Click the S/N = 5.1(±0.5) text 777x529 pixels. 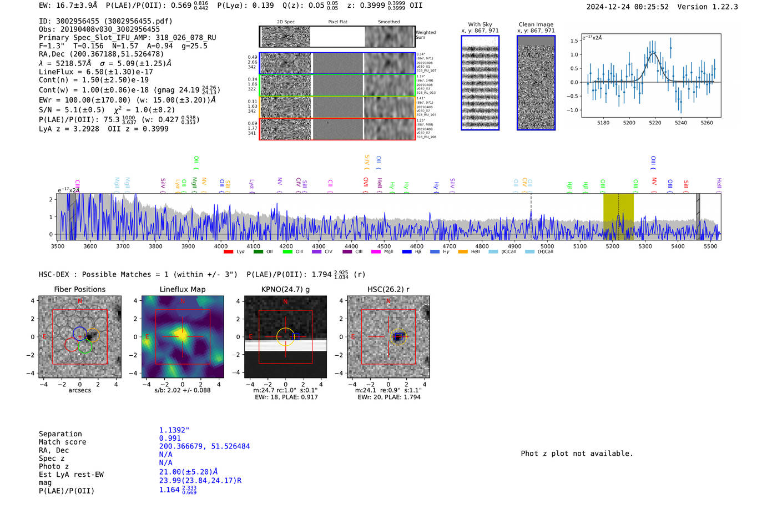point(72,110)
